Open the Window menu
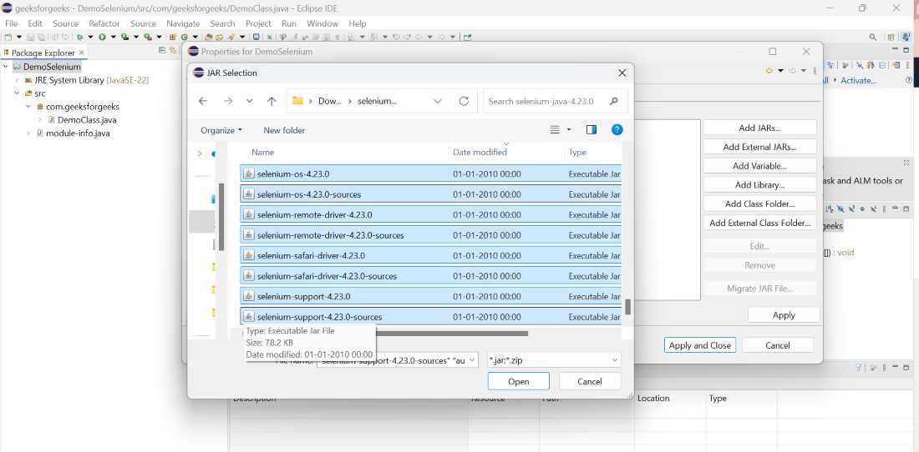919x452 pixels. pos(322,23)
